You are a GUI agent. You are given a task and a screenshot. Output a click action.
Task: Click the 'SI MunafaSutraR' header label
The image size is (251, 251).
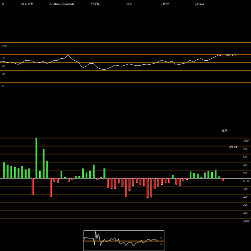tap(62, 4)
